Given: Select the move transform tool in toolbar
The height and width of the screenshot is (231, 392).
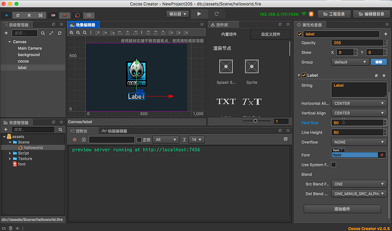Looking at the screenshot, I should [x=7, y=14].
